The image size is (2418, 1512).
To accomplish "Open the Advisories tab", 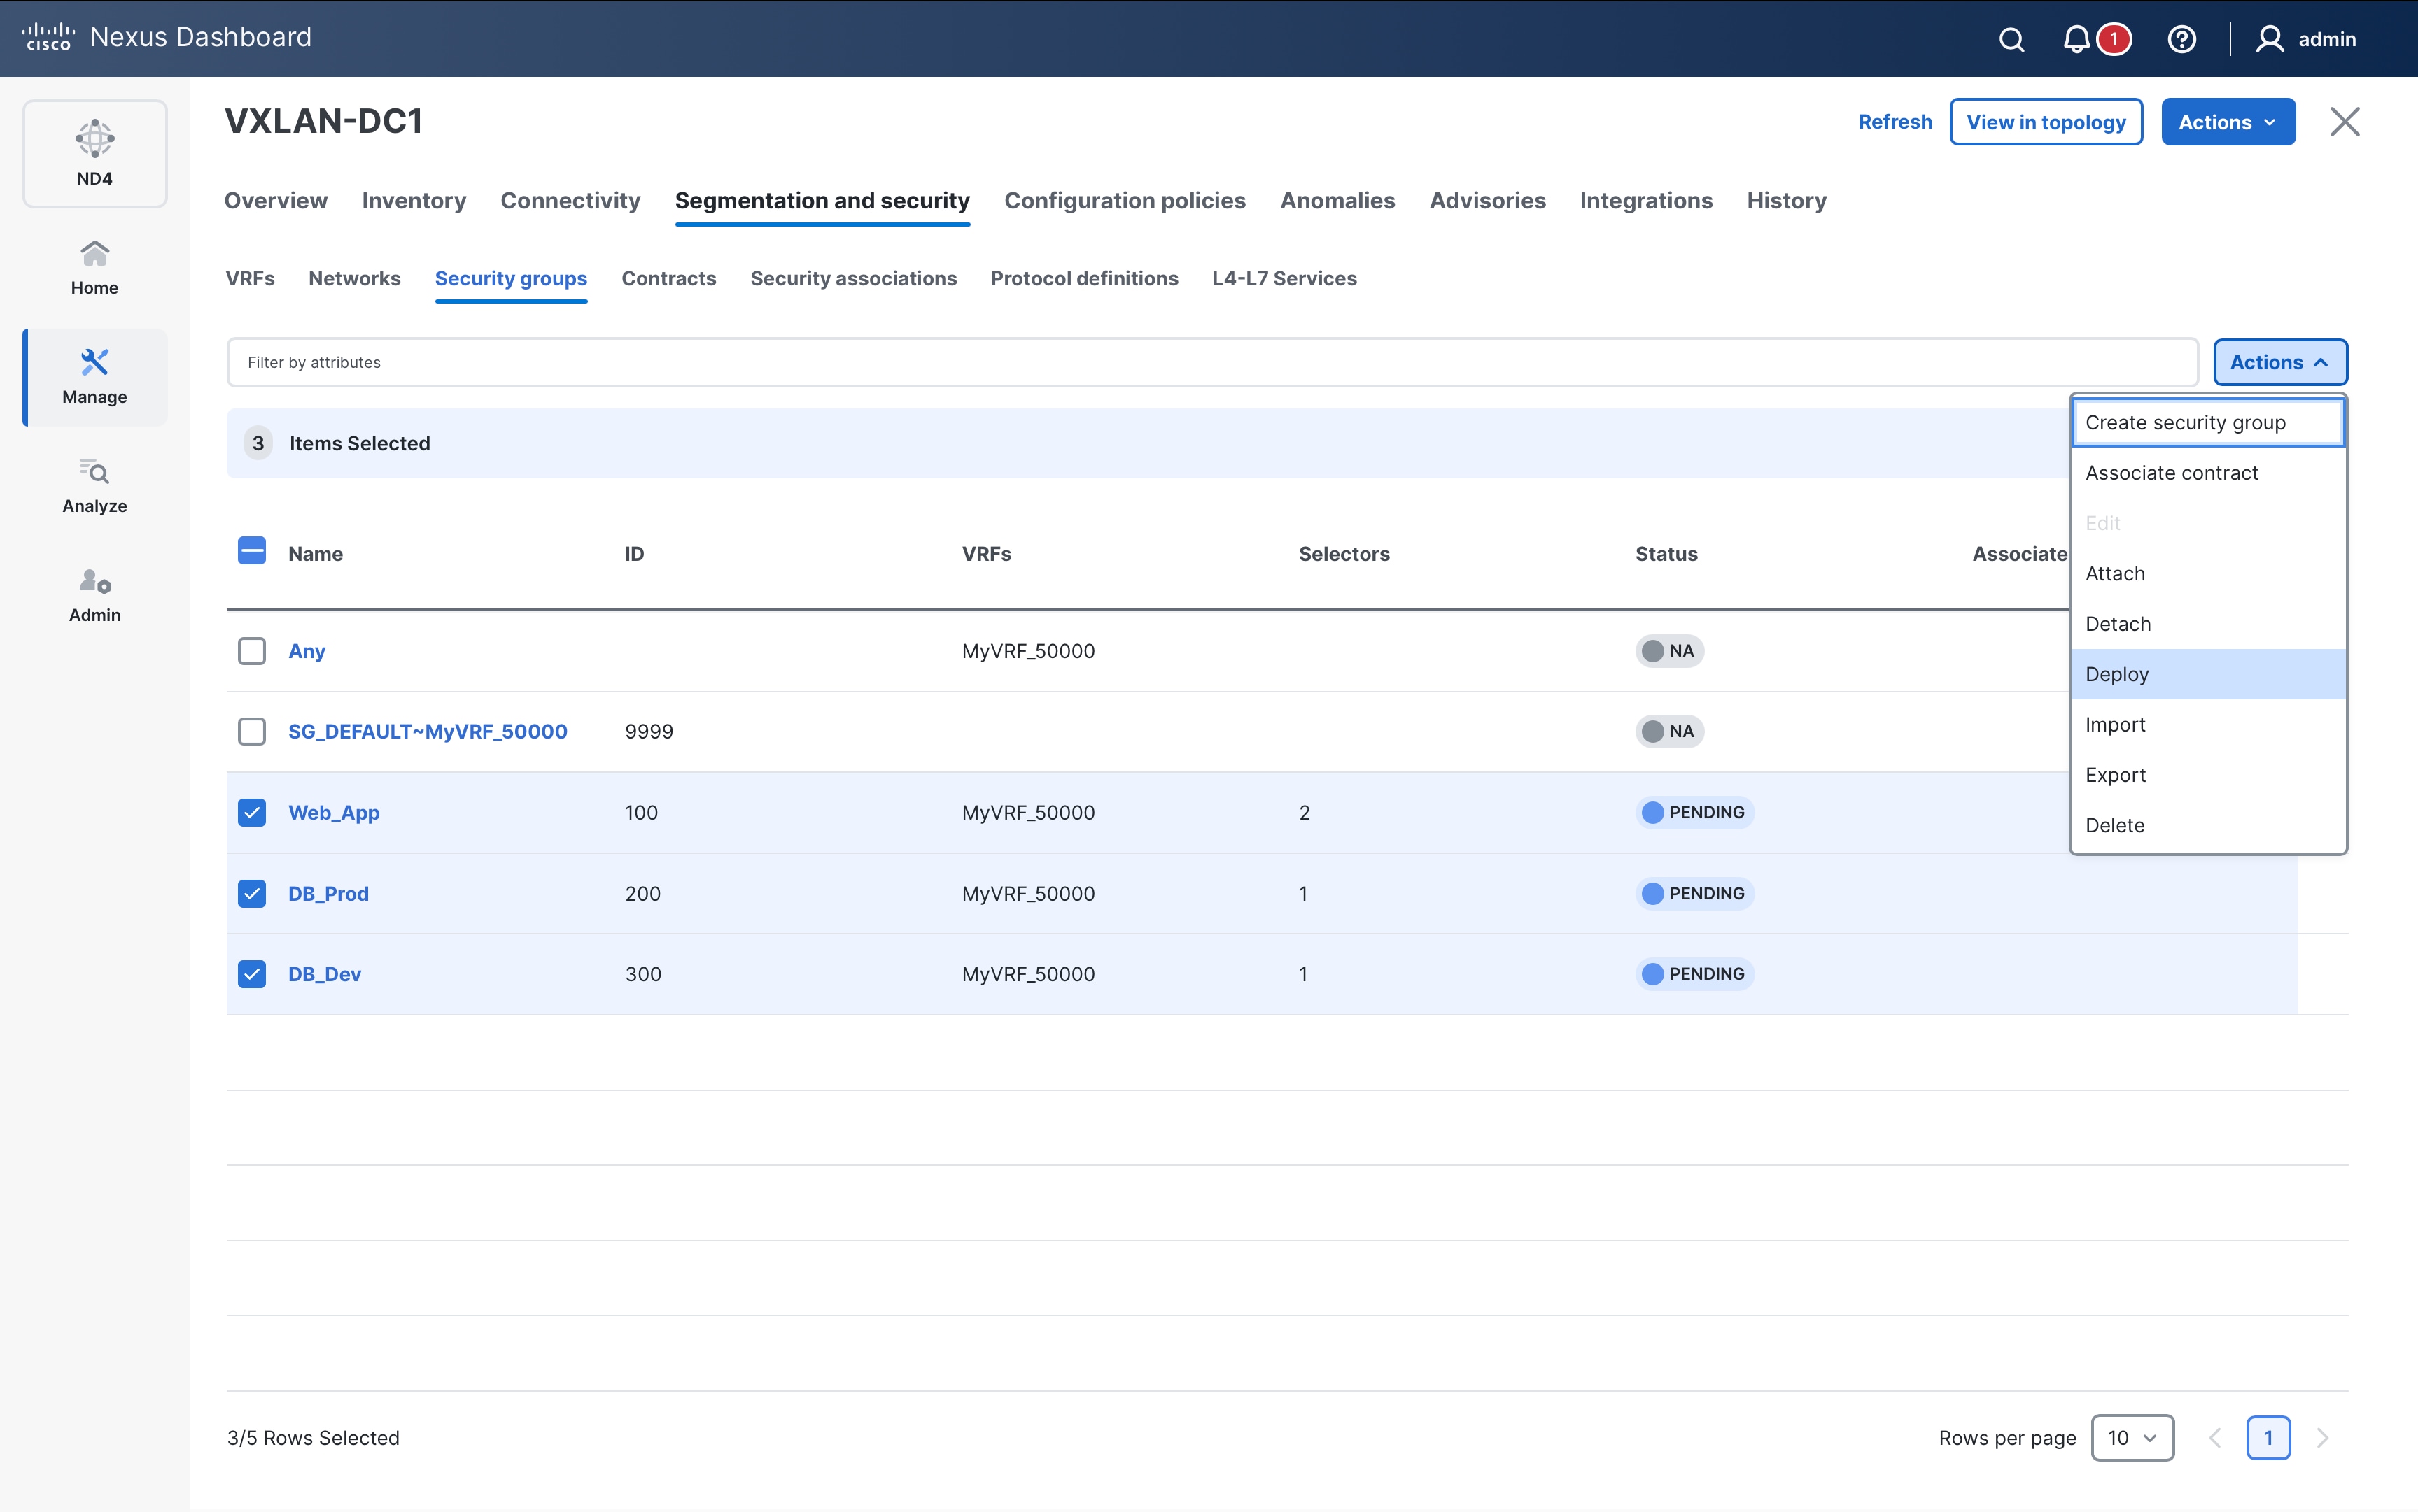I will (x=1486, y=200).
